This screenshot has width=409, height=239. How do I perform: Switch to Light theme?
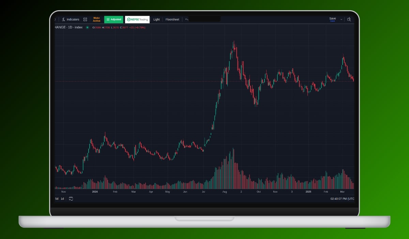[156, 19]
